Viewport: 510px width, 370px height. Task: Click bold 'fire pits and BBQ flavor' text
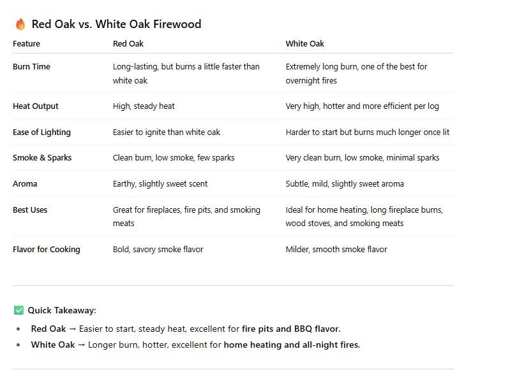pos(291,329)
